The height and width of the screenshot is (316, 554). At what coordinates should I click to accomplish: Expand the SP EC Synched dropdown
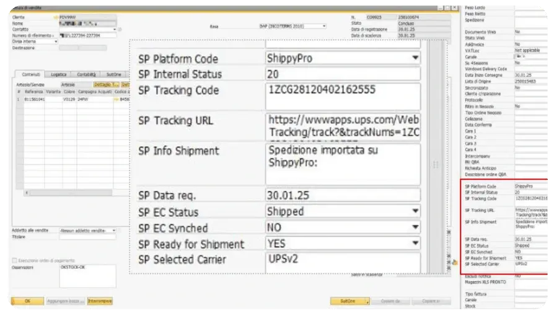415,227
